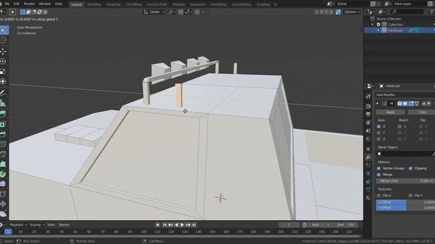Image resolution: width=435 pixels, height=244 pixels.
Task: Open the Object Data mesh properties tab
Action: pyautogui.click(x=368, y=190)
